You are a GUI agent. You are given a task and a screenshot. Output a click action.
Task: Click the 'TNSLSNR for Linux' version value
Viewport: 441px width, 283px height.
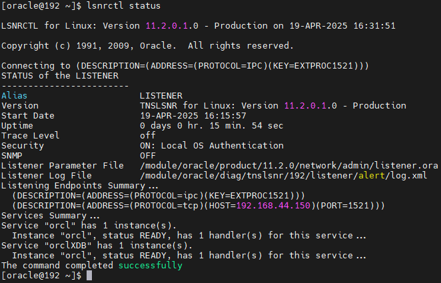pos(273,106)
